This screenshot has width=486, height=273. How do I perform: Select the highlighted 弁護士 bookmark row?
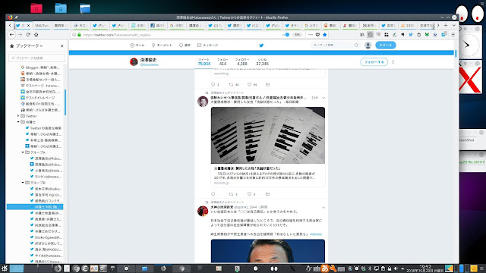coord(35,207)
